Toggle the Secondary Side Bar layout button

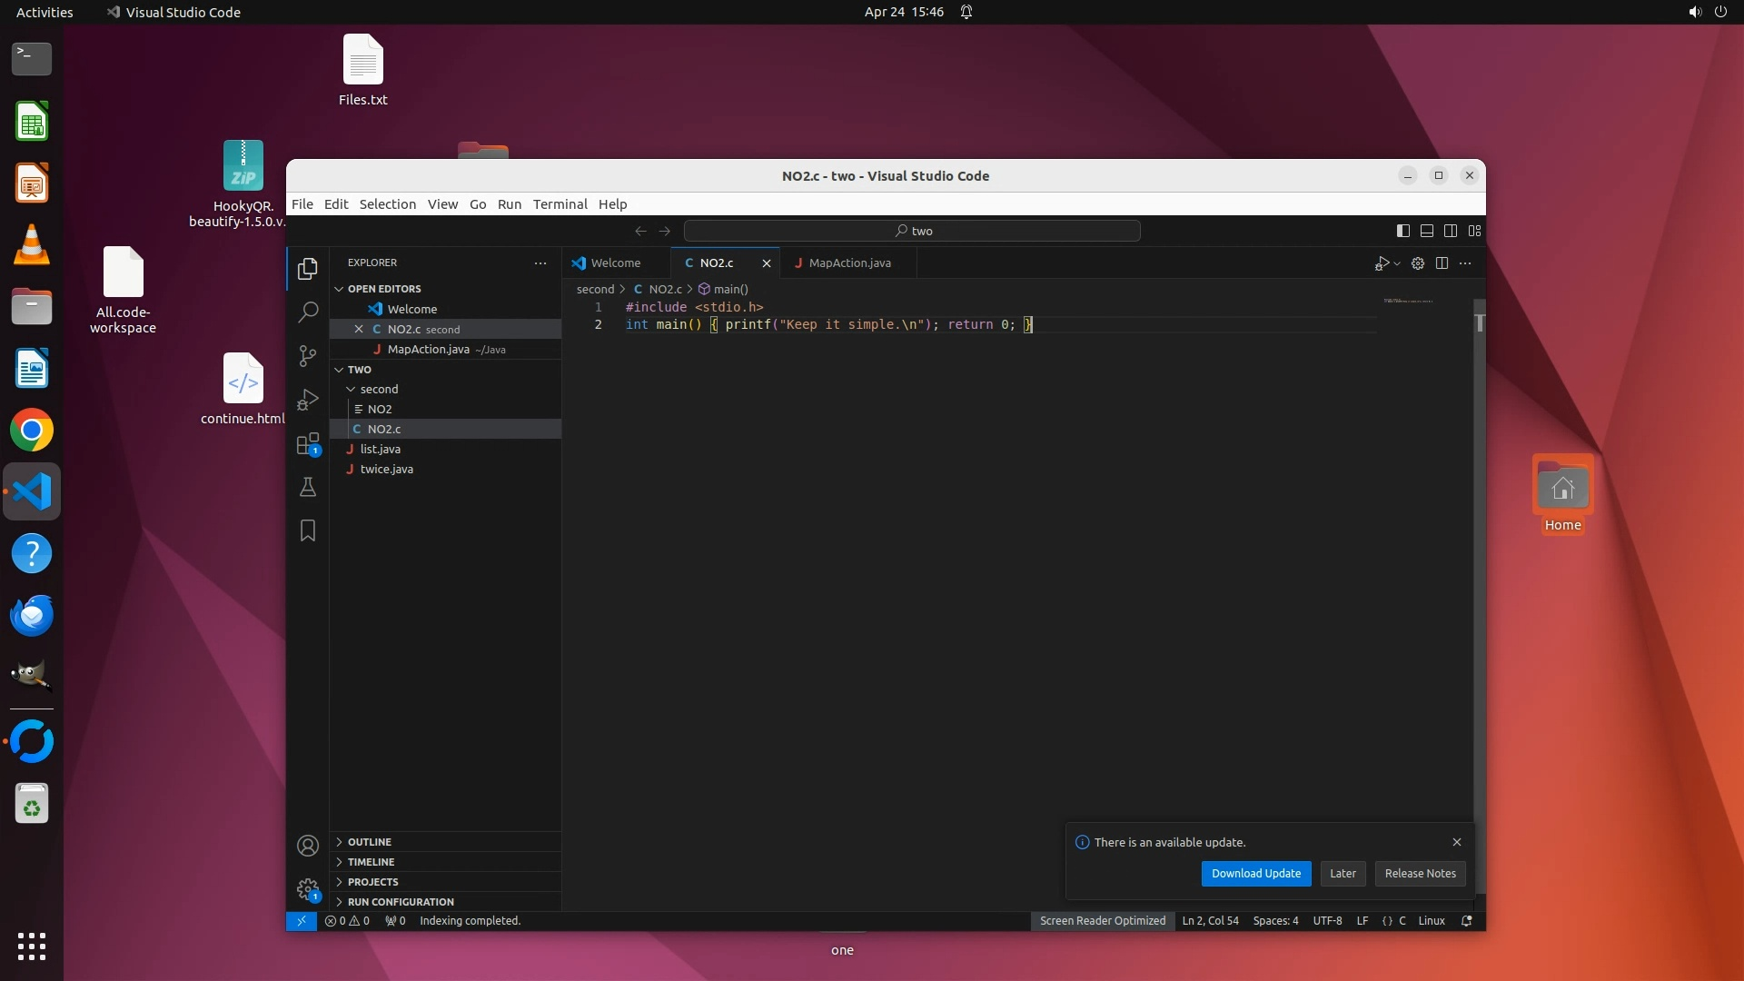pyautogui.click(x=1451, y=231)
